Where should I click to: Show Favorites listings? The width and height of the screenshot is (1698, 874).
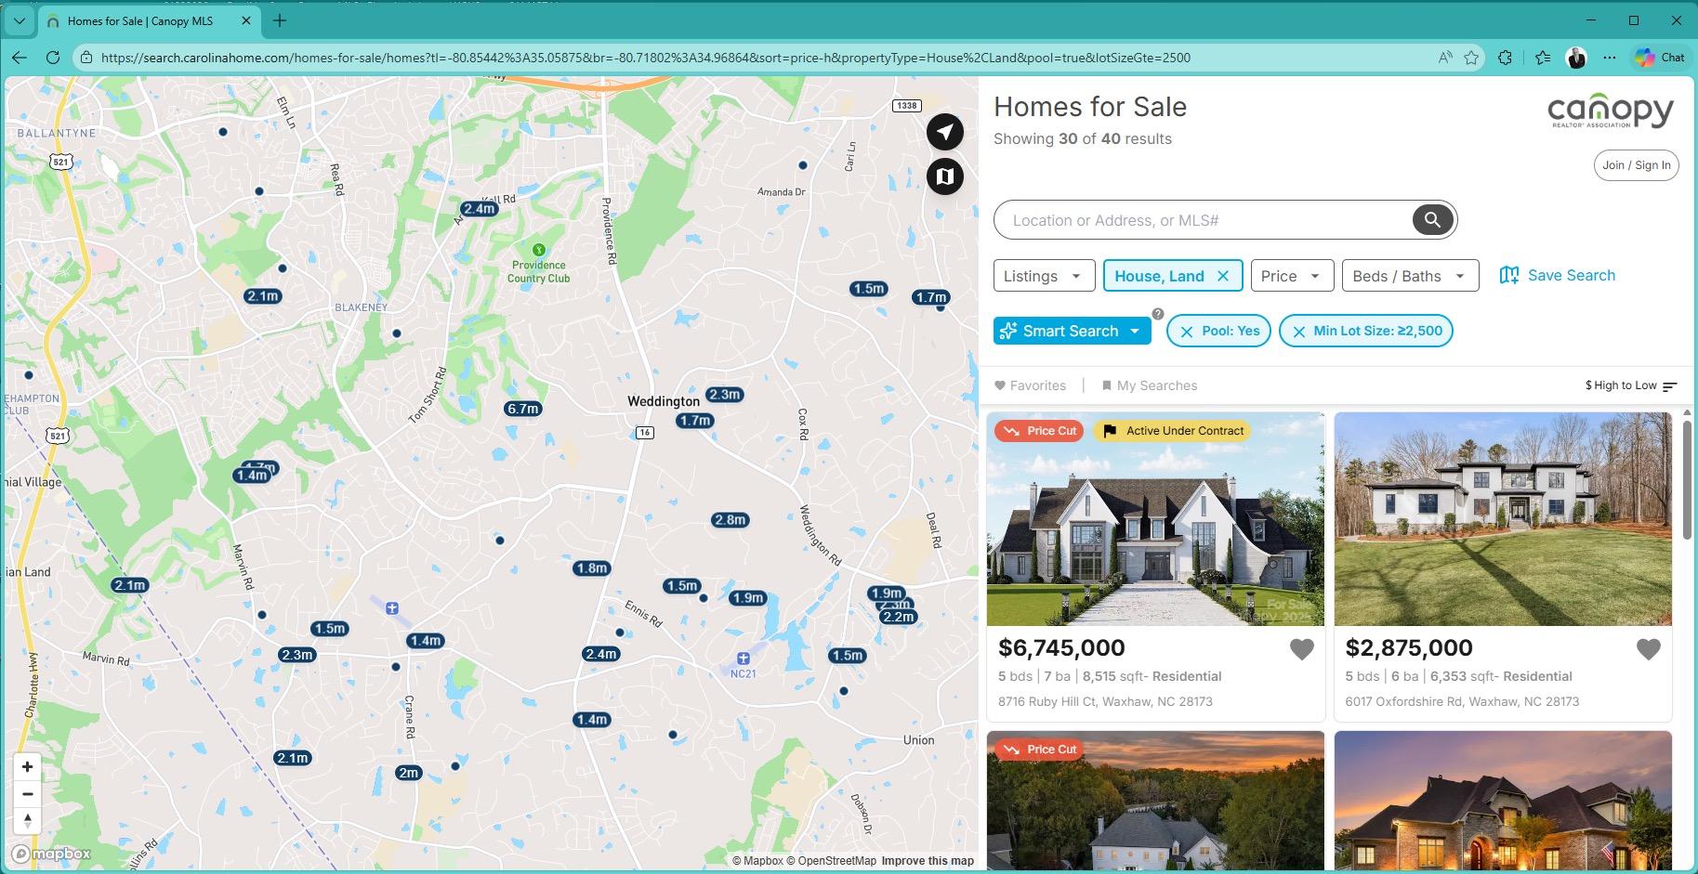(x=1030, y=385)
